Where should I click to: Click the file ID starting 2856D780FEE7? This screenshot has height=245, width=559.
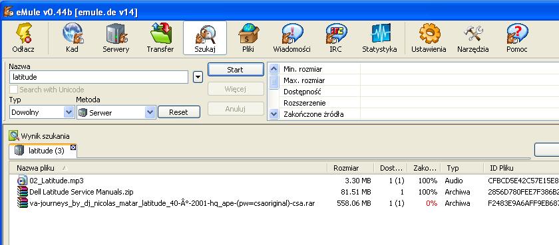tap(523, 192)
